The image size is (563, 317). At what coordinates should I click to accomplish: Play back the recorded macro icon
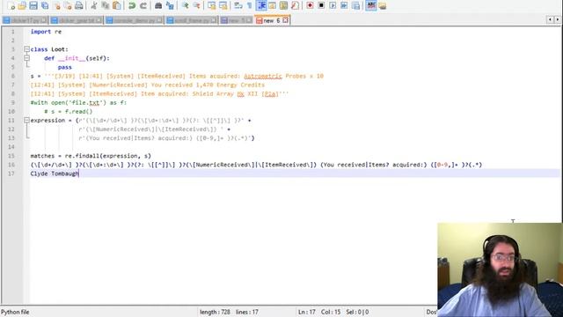(x=333, y=6)
